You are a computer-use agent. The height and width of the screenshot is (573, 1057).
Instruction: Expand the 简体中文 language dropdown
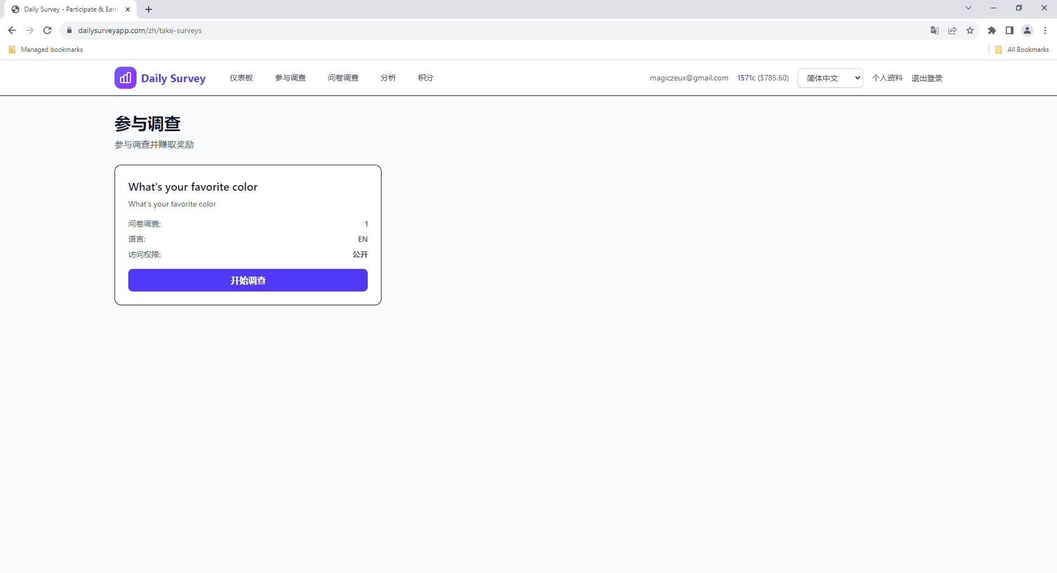[830, 78]
